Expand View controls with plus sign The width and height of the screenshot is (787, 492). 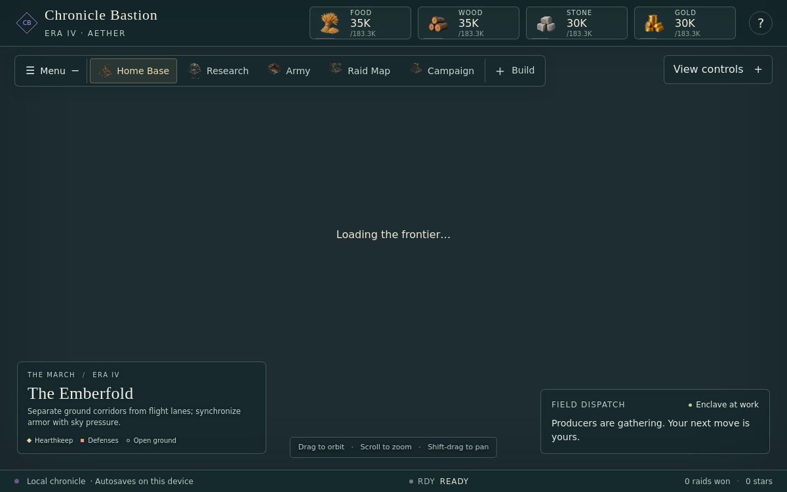click(758, 70)
